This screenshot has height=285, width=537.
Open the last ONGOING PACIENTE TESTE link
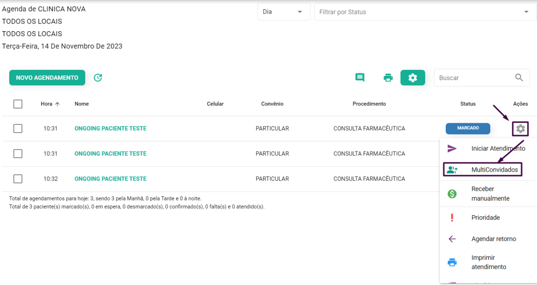click(x=110, y=179)
